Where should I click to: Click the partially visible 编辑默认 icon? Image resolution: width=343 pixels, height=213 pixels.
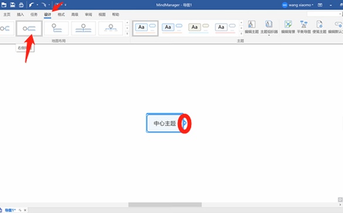(336, 27)
